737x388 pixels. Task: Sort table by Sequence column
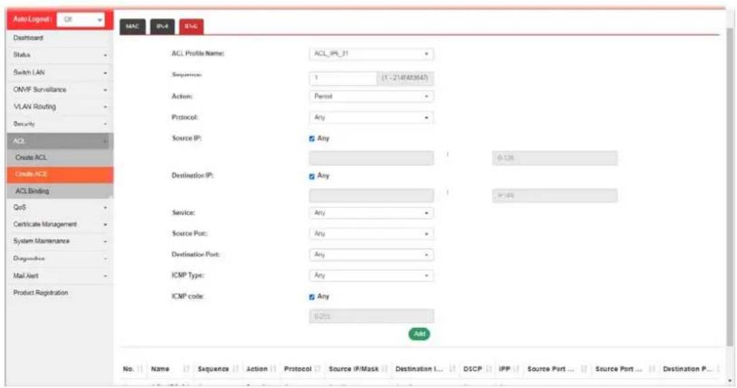point(218,369)
